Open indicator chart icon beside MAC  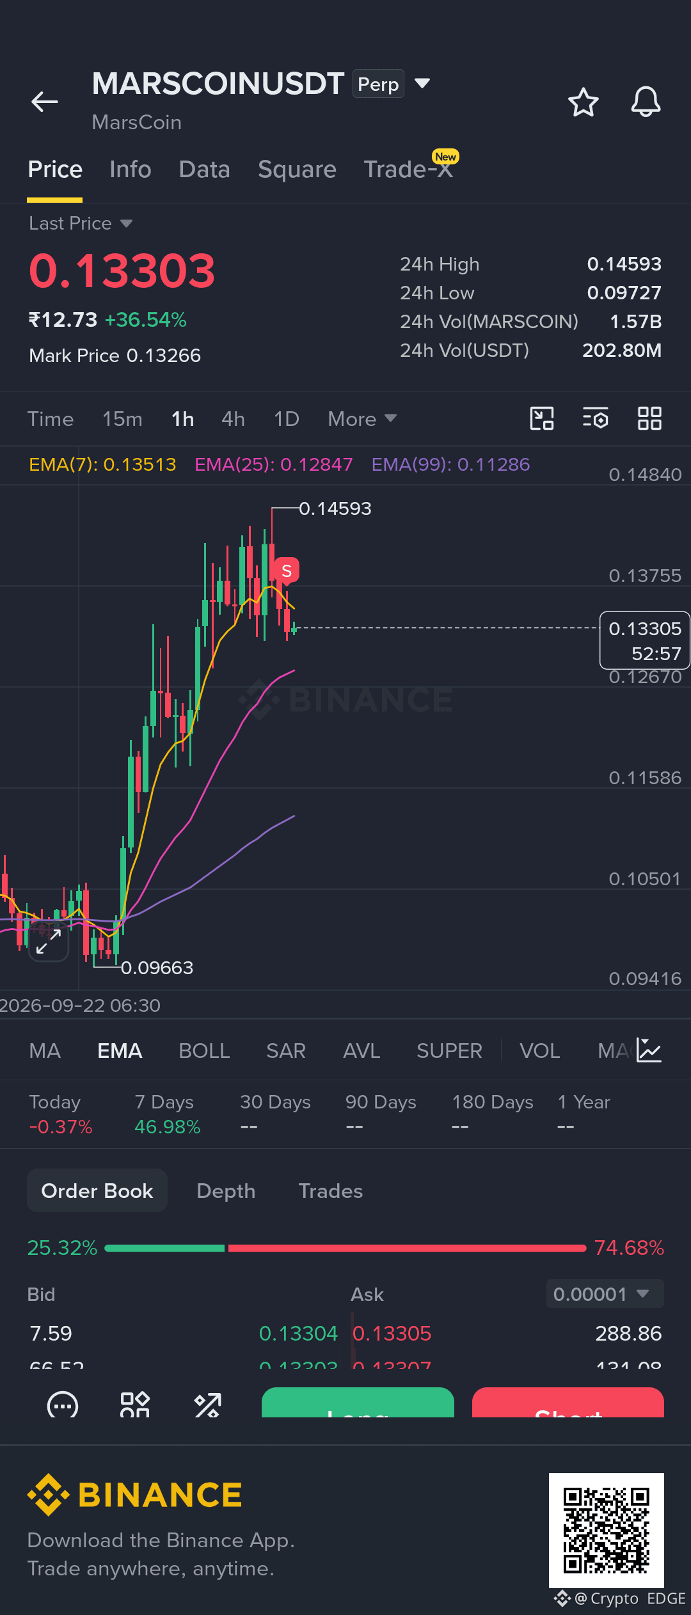coord(649,1050)
